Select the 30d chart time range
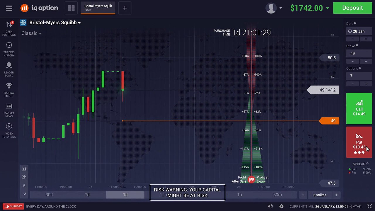The image size is (375, 211). (x=49, y=195)
